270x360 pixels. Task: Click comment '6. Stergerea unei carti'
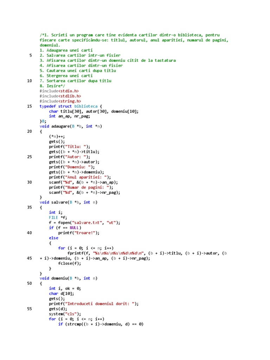(x=66, y=76)
